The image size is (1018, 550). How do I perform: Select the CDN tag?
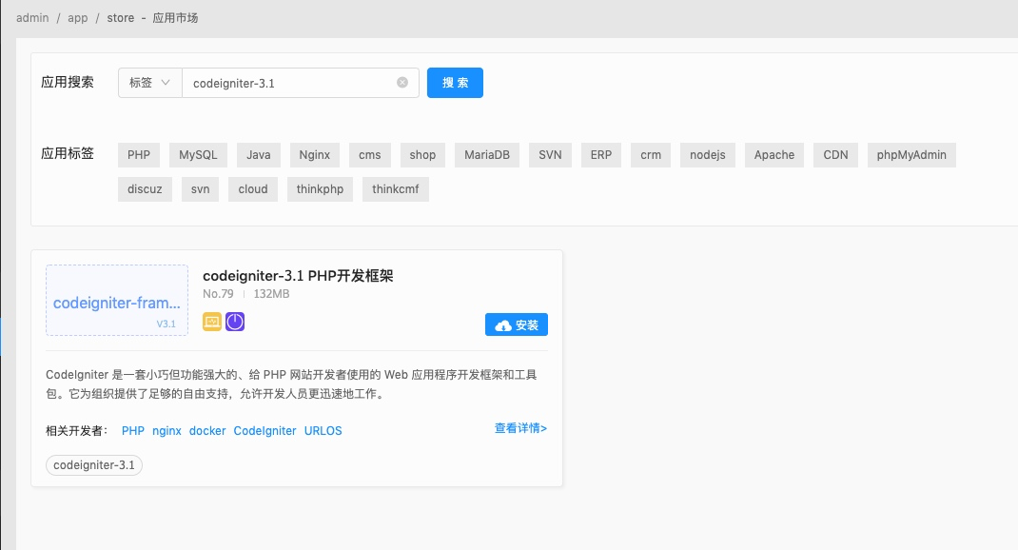coord(835,154)
